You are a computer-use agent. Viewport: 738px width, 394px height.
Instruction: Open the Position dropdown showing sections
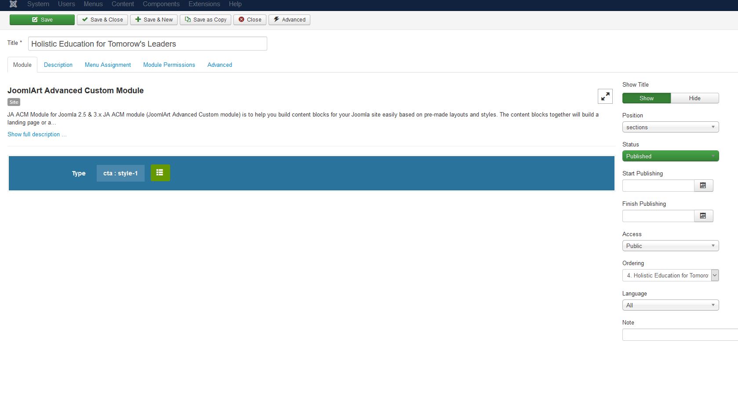pyautogui.click(x=671, y=127)
